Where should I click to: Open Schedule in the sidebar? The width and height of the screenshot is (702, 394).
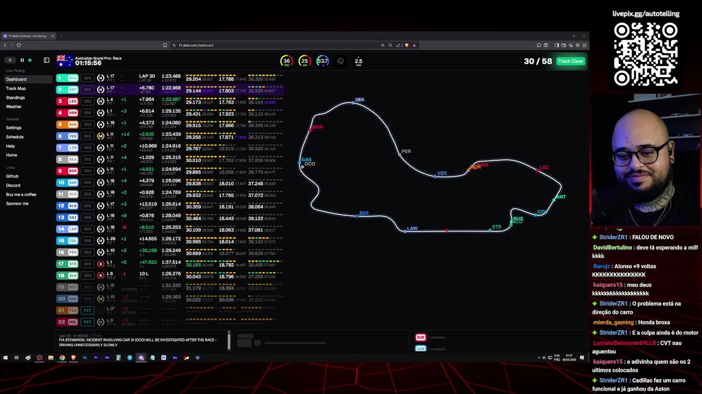point(15,137)
